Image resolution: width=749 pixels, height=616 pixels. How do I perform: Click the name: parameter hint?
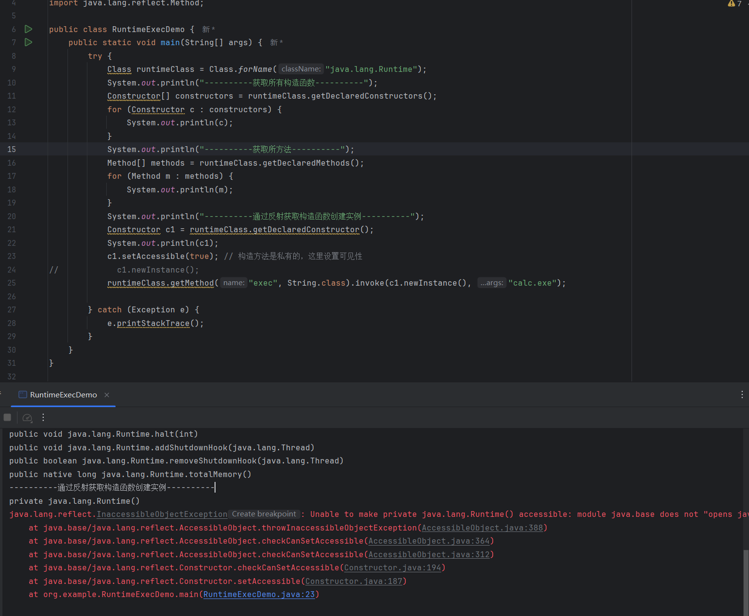tap(234, 283)
